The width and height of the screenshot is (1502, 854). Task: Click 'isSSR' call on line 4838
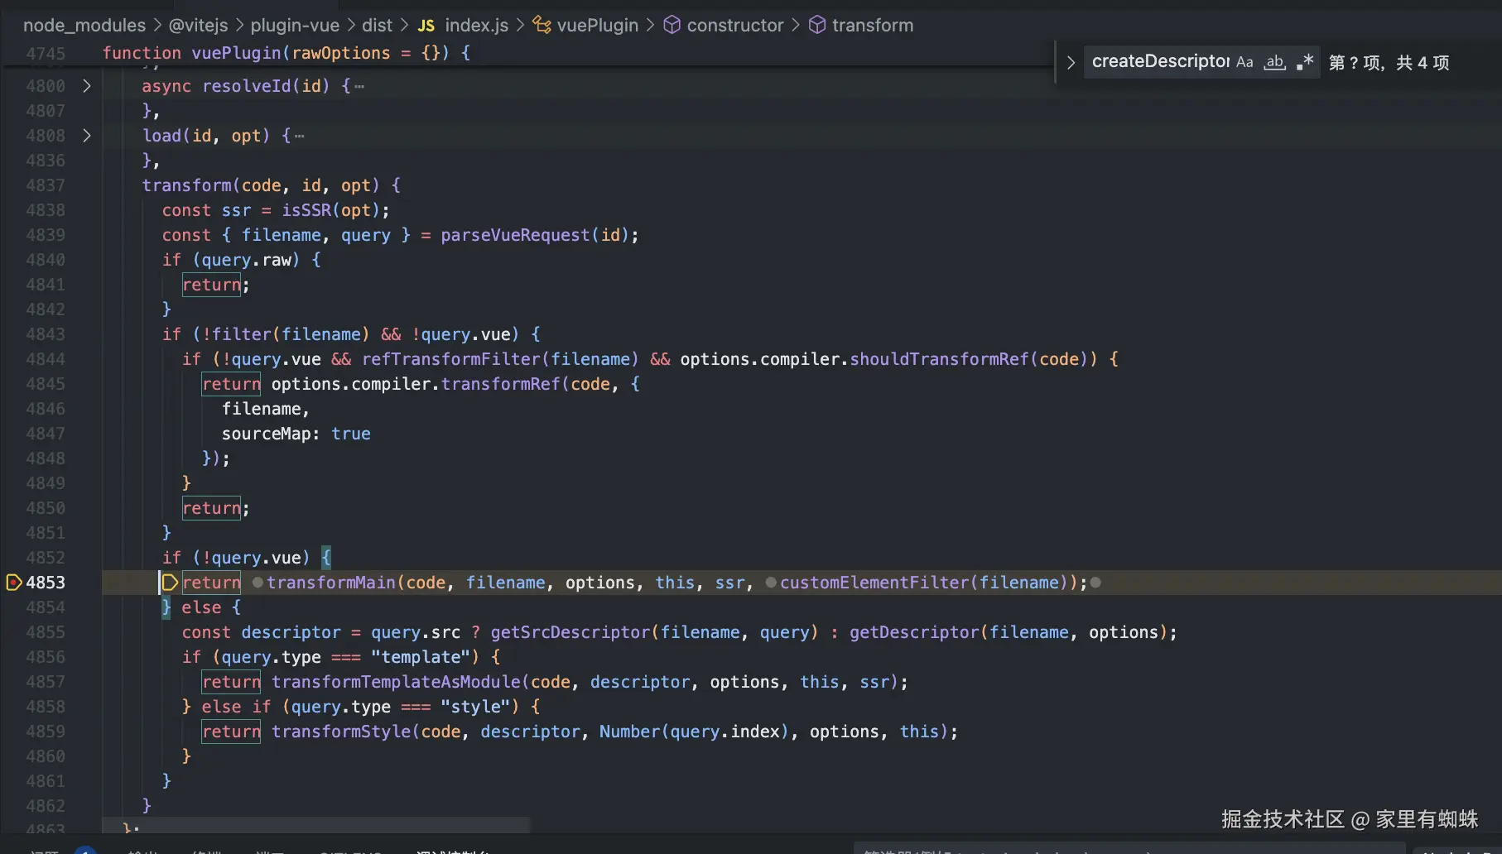pyautogui.click(x=306, y=210)
